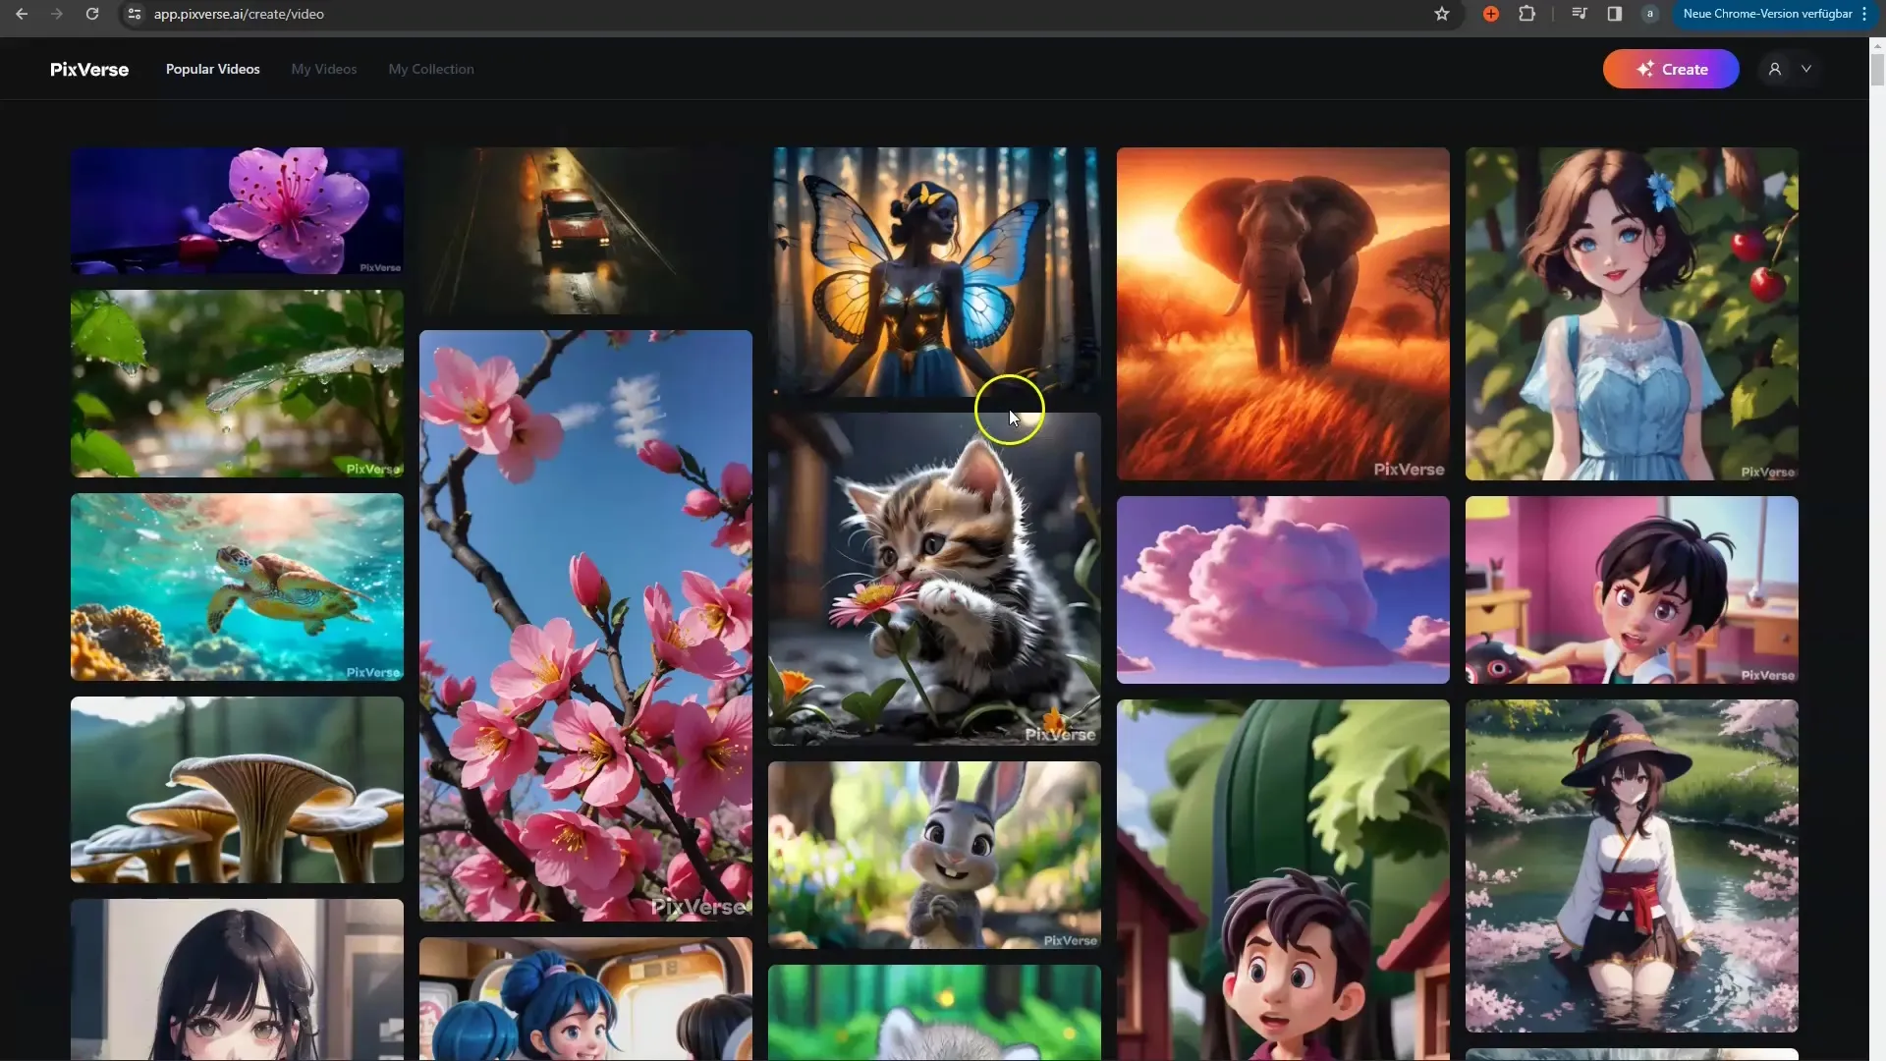Select My Videos tab

[324, 69]
